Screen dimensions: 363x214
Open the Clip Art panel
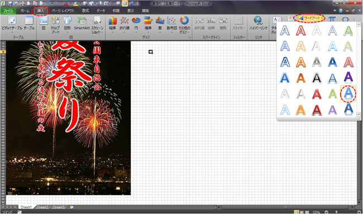(x=55, y=25)
